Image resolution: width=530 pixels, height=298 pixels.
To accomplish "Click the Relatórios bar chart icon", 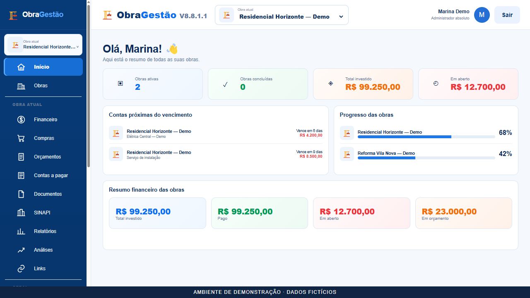I will pos(21,231).
